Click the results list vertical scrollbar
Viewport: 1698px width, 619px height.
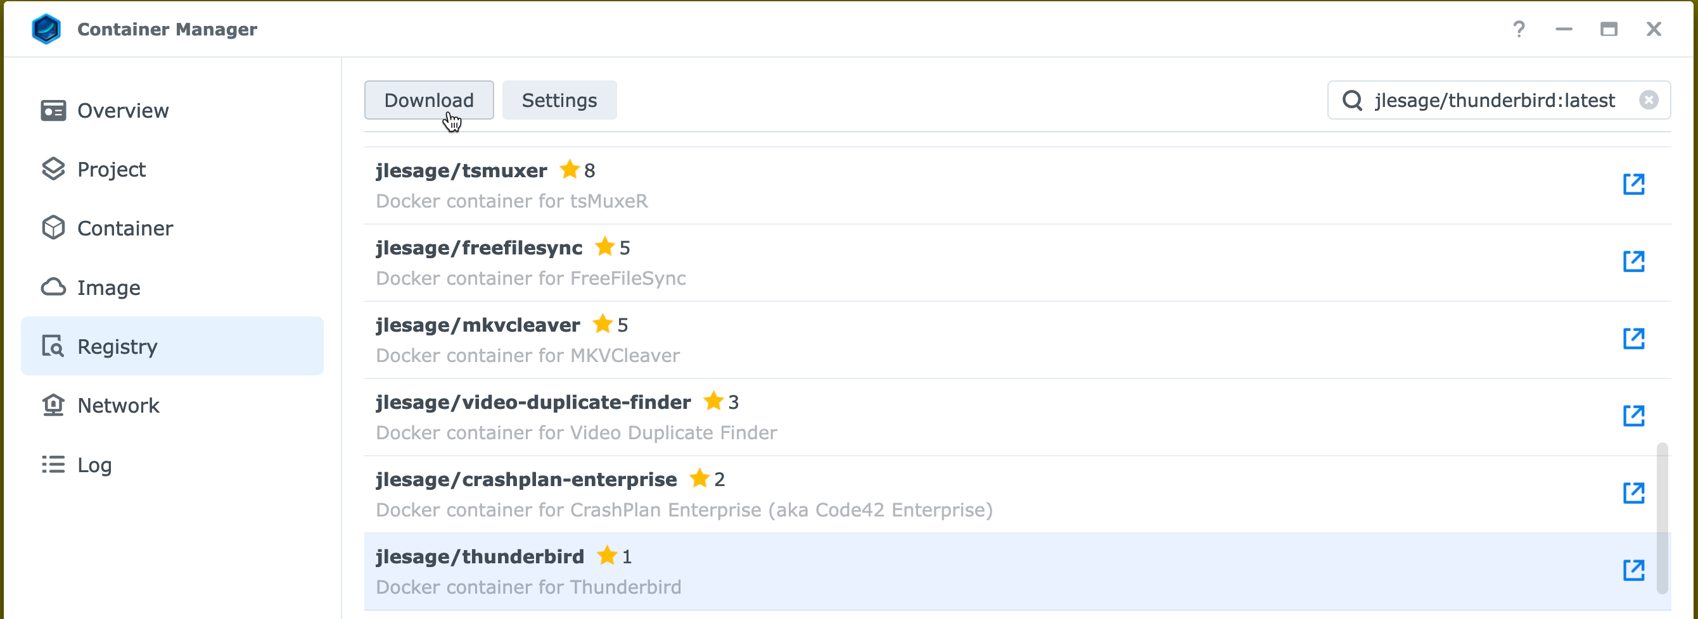(x=1663, y=519)
